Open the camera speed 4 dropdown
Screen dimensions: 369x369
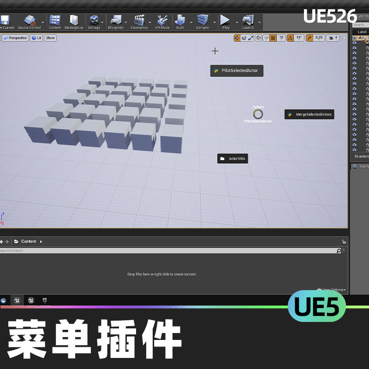click(x=333, y=38)
